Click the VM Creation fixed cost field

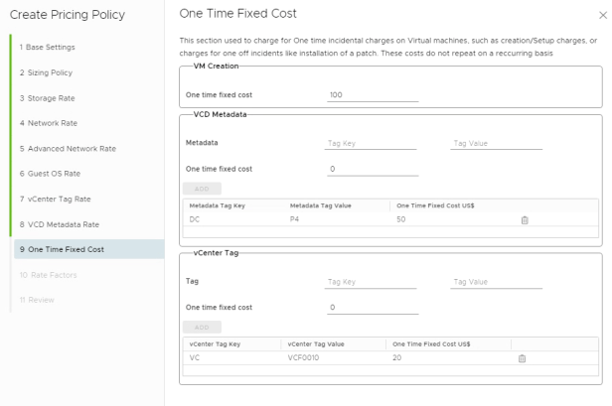point(373,95)
